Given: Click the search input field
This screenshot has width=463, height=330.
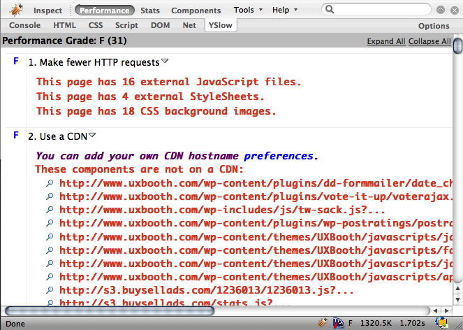Looking at the screenshot, I should pos(376,10).
